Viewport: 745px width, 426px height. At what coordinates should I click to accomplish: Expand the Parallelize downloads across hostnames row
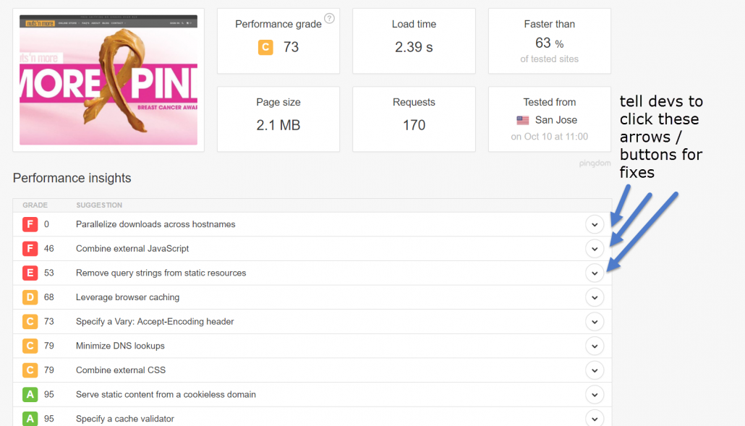[x=595, y=225]
